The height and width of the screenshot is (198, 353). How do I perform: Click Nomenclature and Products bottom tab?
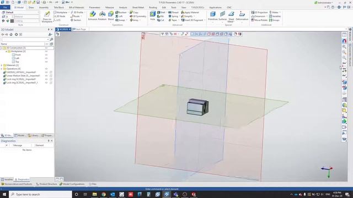[x=17, y=184]
